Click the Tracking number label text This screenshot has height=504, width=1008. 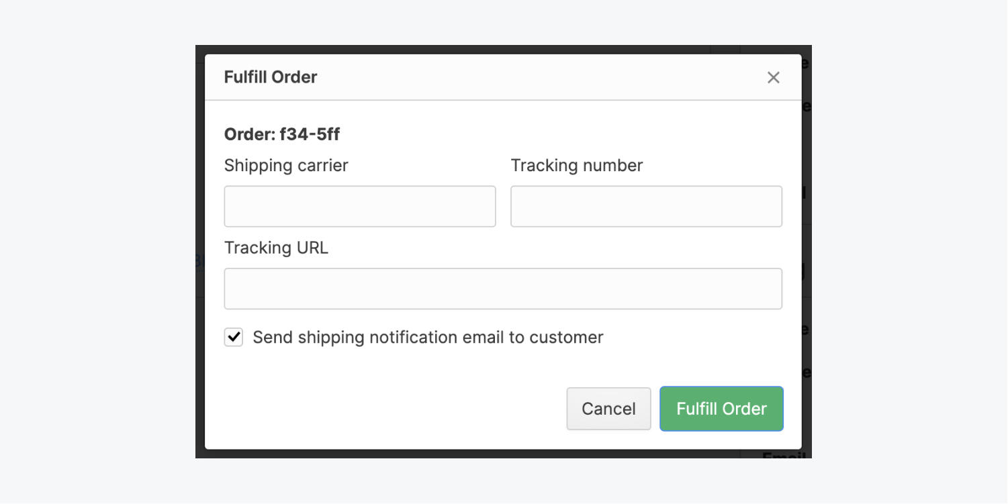[577, 165]
